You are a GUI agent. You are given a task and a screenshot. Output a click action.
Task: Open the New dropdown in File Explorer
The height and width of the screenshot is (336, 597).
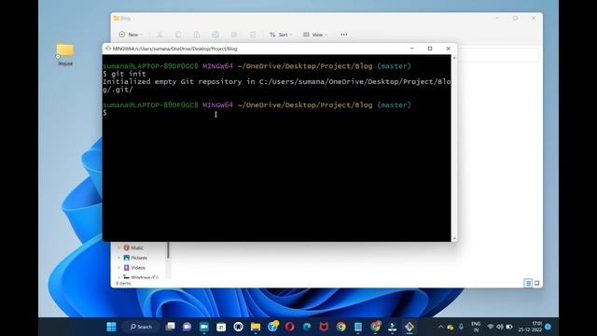click(131, 35)
